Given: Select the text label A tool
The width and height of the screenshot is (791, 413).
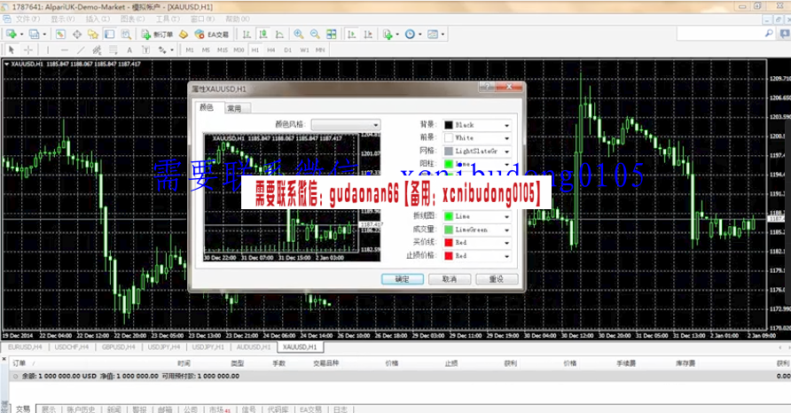Looking at the screenshot, I should pos(129,50).
